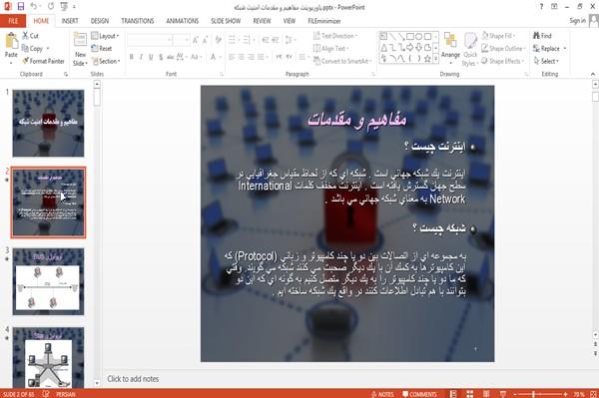599x398 pixels.
Task: Open the Select dropdown in Editing
Action: 546,61
